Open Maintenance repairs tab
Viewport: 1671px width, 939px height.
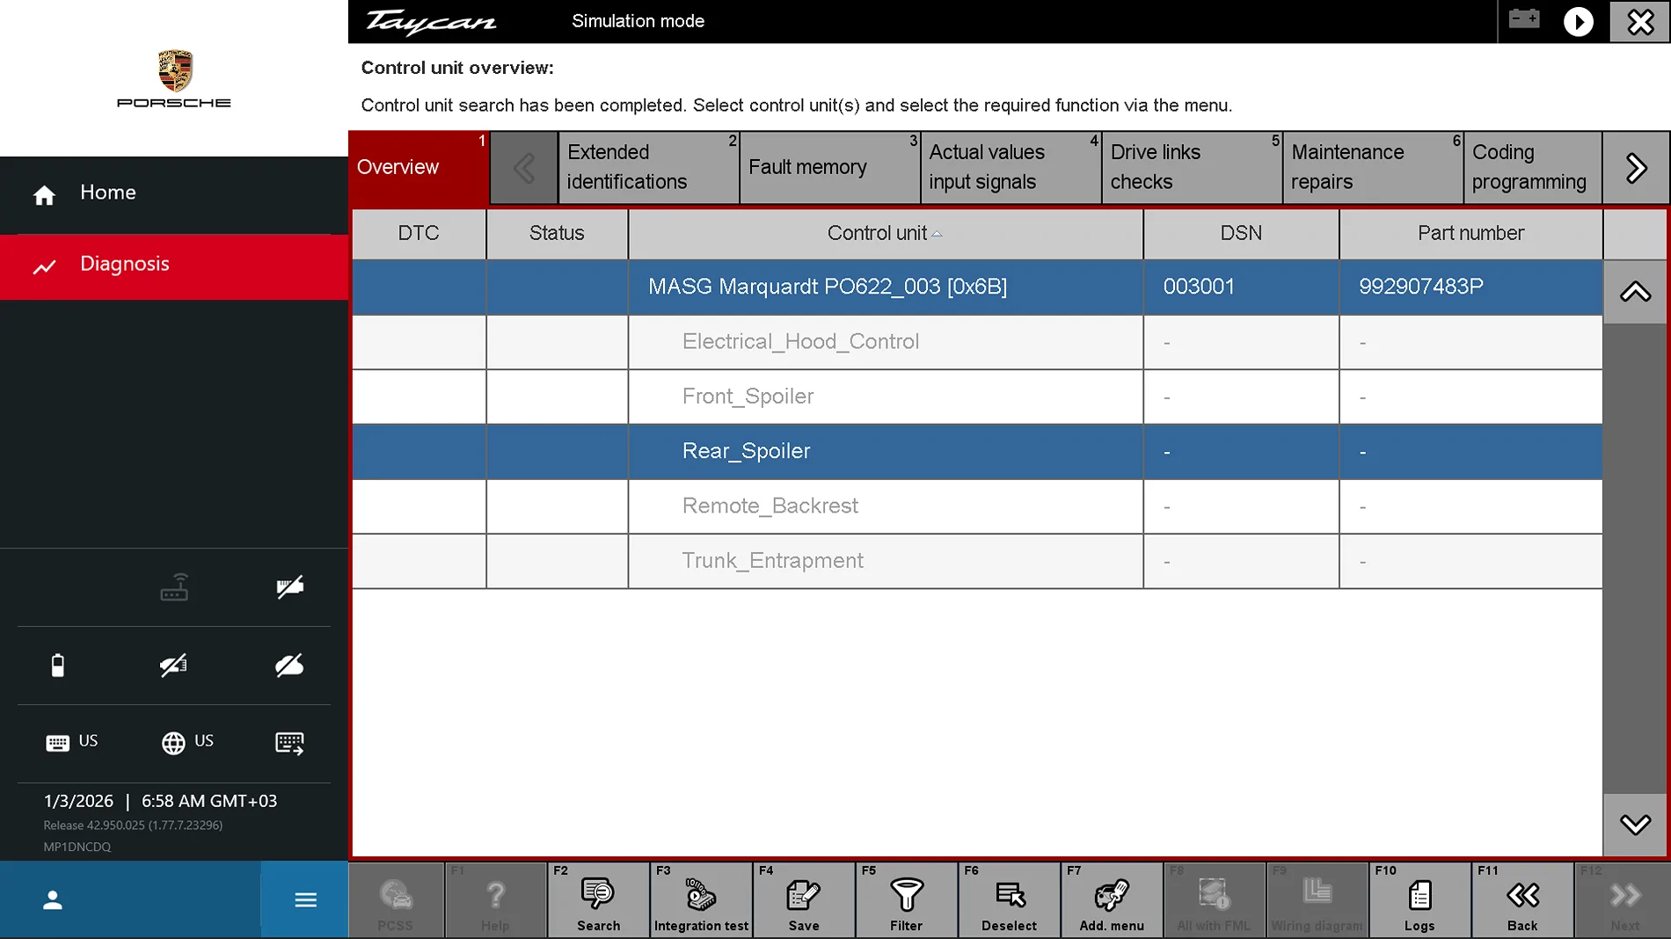click(x=1374, y=167)
